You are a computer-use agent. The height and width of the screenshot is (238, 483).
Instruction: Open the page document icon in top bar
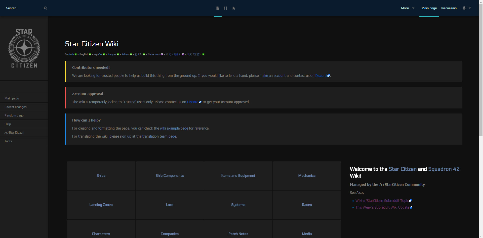pos(218,8)
